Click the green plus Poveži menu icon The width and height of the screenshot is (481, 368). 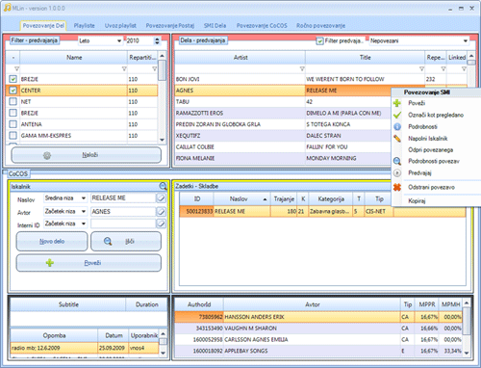pyautogui.click(x=397, y=103)
